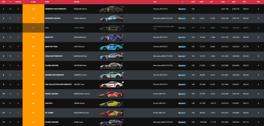Open the green Origine Motorsport Porsche image

click(x=112, y=75)
